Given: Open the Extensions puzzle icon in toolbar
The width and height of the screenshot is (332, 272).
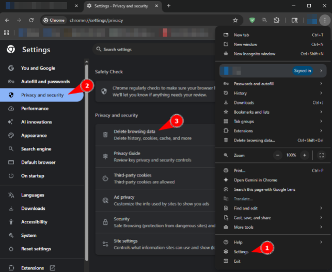Looking at the screenshot, I should pyautogui.click(x=277, y=20).
